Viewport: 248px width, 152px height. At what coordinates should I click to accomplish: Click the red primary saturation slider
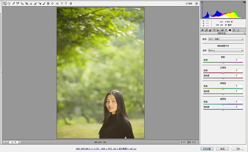pyautogui.click(x=223, y=78)
